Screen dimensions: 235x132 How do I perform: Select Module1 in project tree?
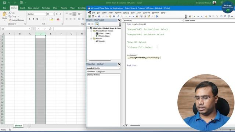pyautogui.click(x=102, y=41)
